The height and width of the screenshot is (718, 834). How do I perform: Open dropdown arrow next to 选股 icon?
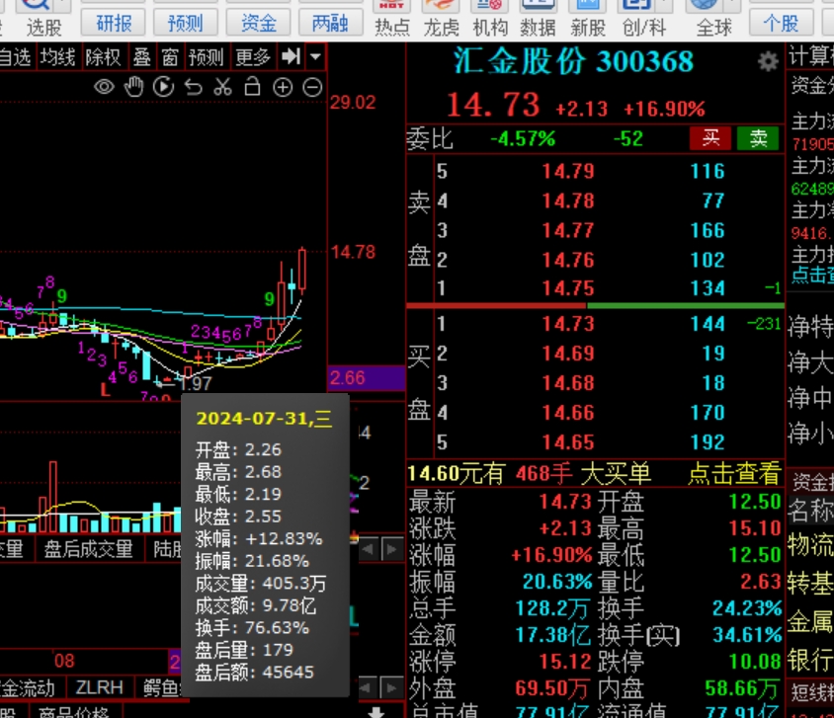coord(64,6)
